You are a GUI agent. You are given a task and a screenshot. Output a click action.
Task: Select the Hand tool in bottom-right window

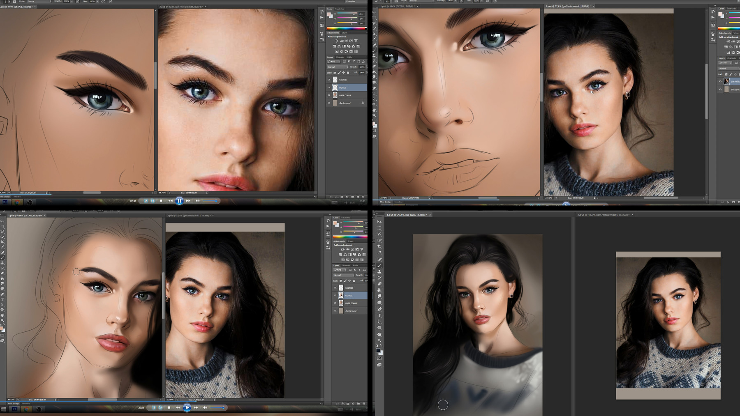click(379, 334)
